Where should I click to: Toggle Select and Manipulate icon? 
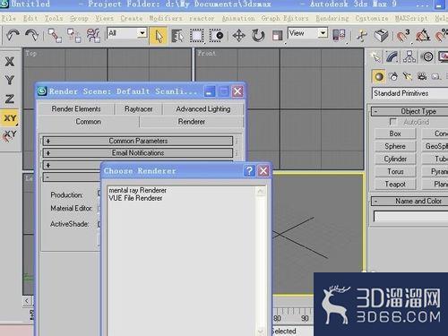[x=362, y=36]
